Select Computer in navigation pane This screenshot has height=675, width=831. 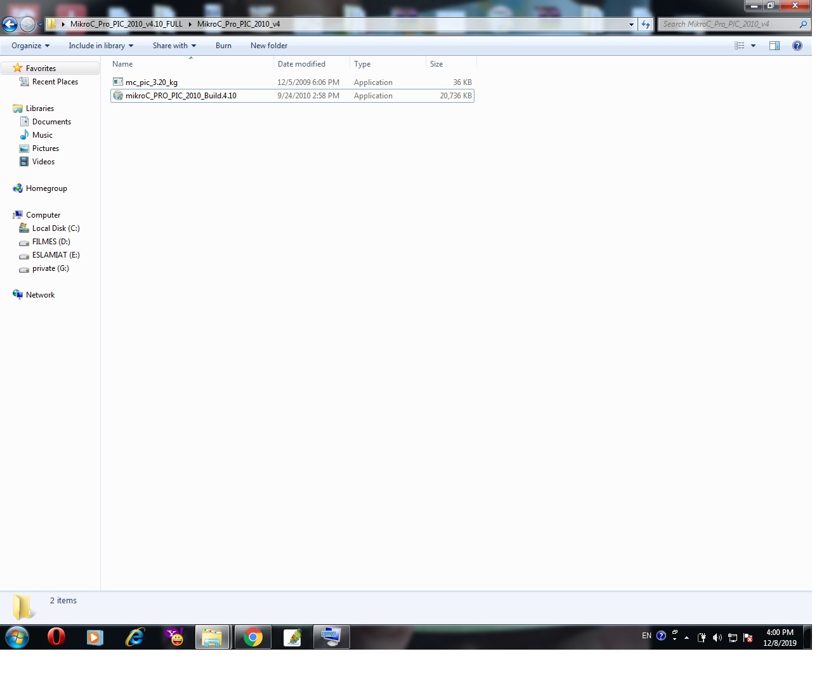point(43,215)
